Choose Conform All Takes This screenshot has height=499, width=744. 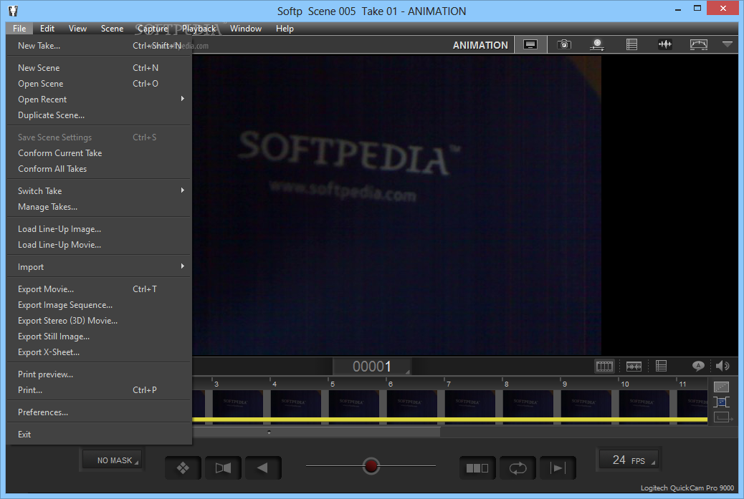pyautogui.click(x=99, y=169)
